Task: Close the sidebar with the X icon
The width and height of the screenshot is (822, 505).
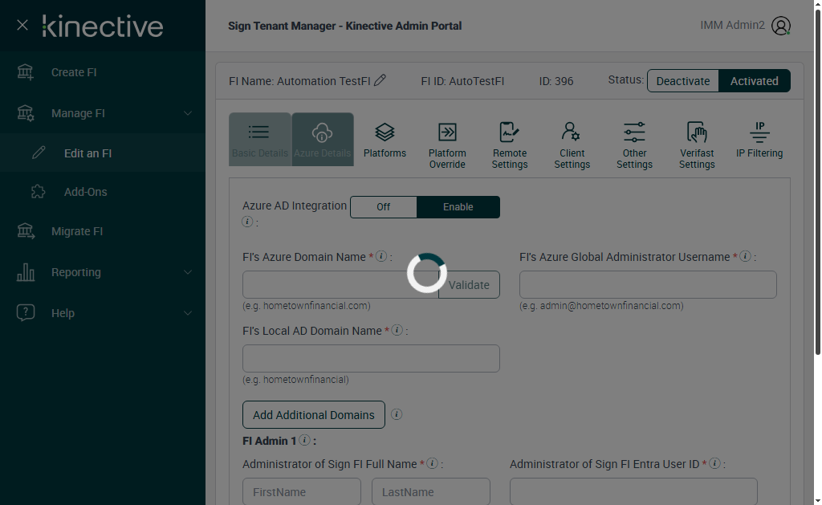Action: coord(22,25)
